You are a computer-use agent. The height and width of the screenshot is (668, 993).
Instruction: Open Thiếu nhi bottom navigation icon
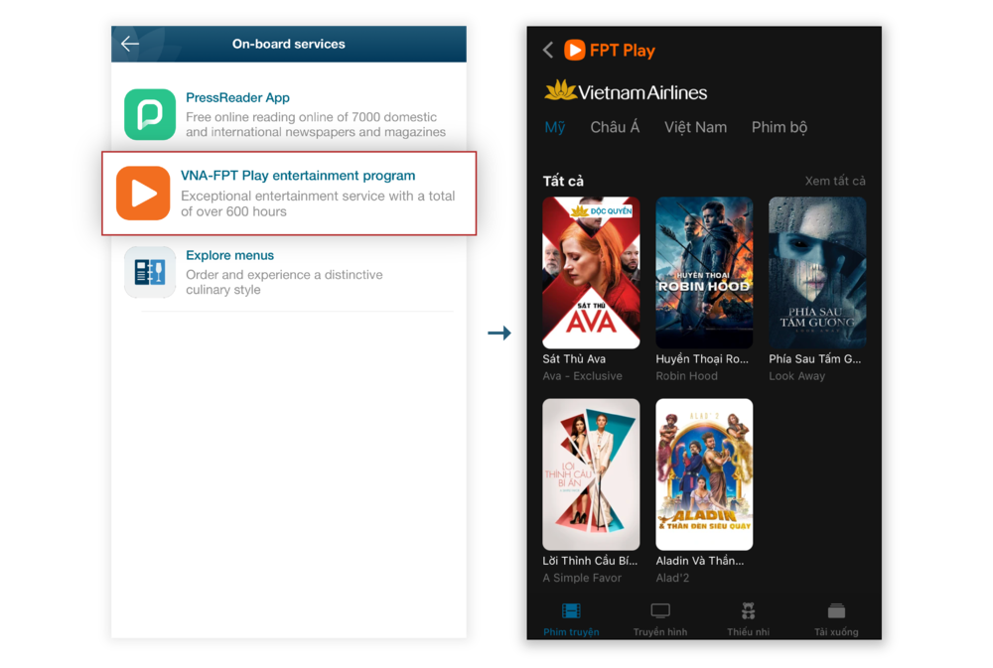748,612
